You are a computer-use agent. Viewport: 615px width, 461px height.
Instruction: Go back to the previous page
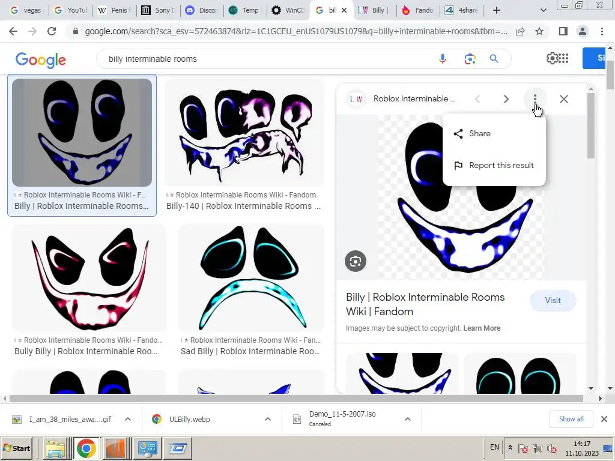pos(13,31)
